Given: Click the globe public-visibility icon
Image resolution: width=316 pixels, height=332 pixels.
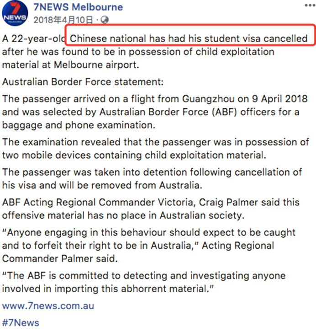Looking at the screenshot, I should [104, 20].
